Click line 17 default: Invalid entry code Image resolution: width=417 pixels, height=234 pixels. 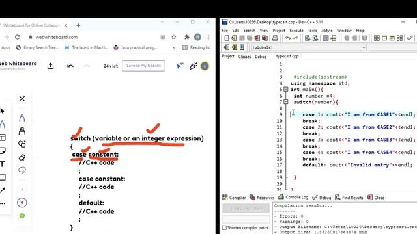click(358, 165)
